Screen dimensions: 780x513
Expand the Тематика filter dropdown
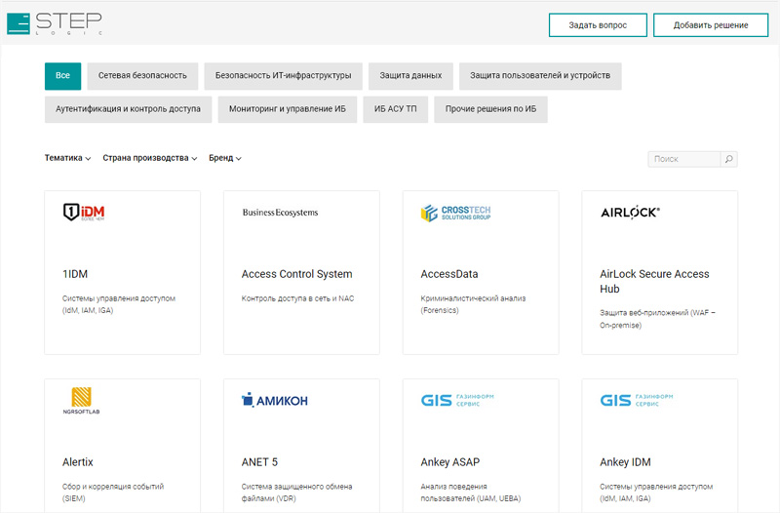(67, 158)
